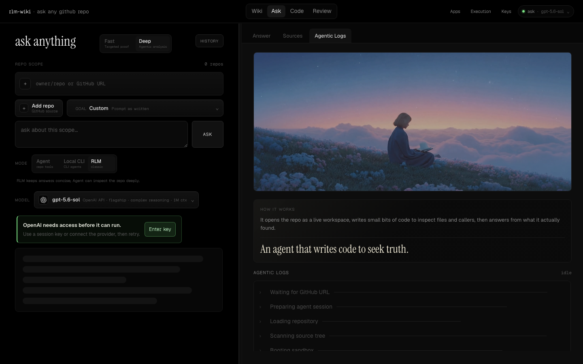Switch mode to RLM classic
Screen dimensions: 583x364
pos(102,164)
